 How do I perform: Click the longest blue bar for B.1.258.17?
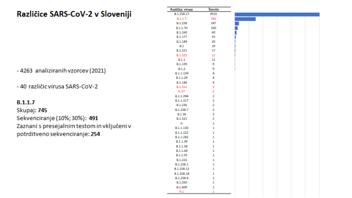tap(277, 14)
